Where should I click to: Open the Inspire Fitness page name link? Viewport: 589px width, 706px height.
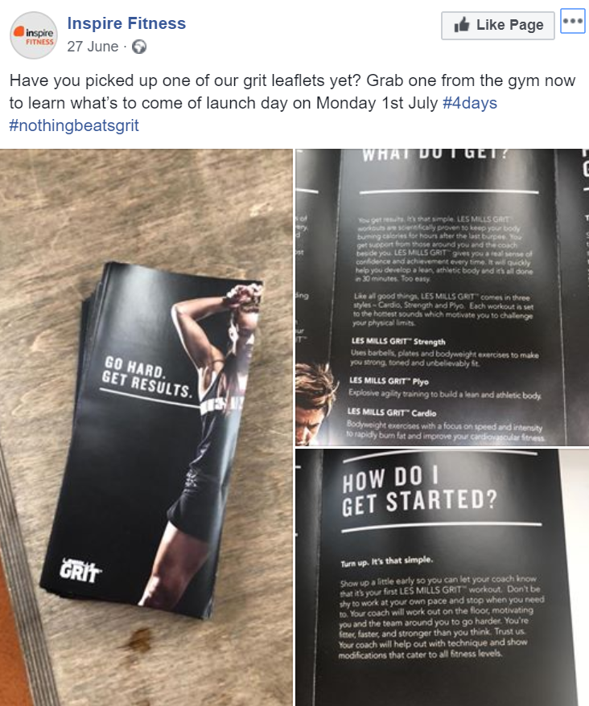click(x=126, y=23)
